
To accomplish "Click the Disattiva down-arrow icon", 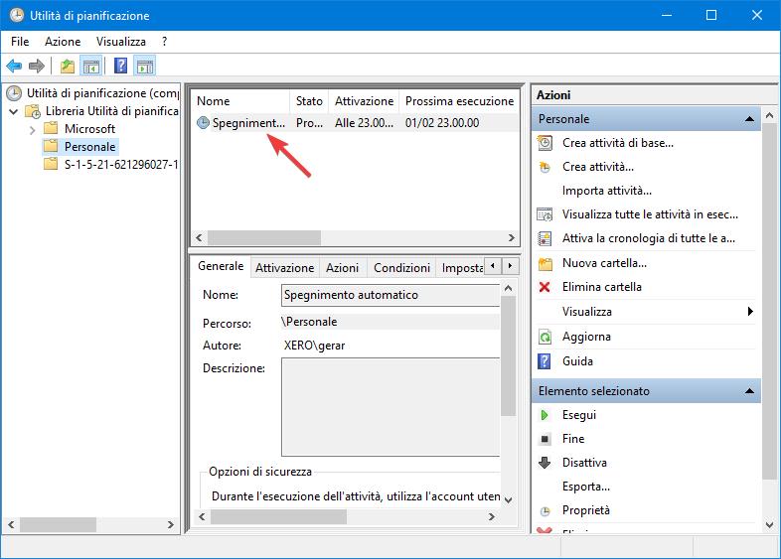I will 545,463.
